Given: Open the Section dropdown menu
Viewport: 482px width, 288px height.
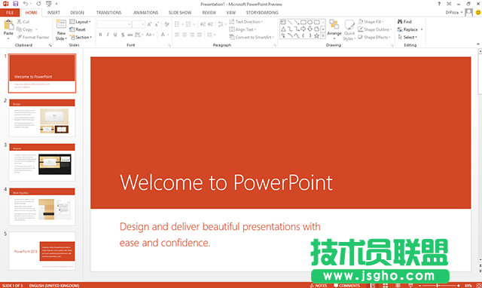Looking at the screenshot, I should pyautogui.click(x=81, y=37).
